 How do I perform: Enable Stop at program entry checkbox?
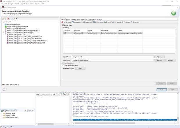point(64,65)
